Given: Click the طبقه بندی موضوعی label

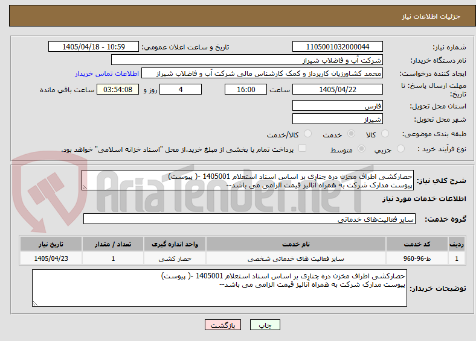Looking at the screenshot, I should pos(434,134).
